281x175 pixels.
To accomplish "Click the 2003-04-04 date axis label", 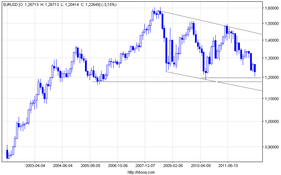I will tap(35, 166).
